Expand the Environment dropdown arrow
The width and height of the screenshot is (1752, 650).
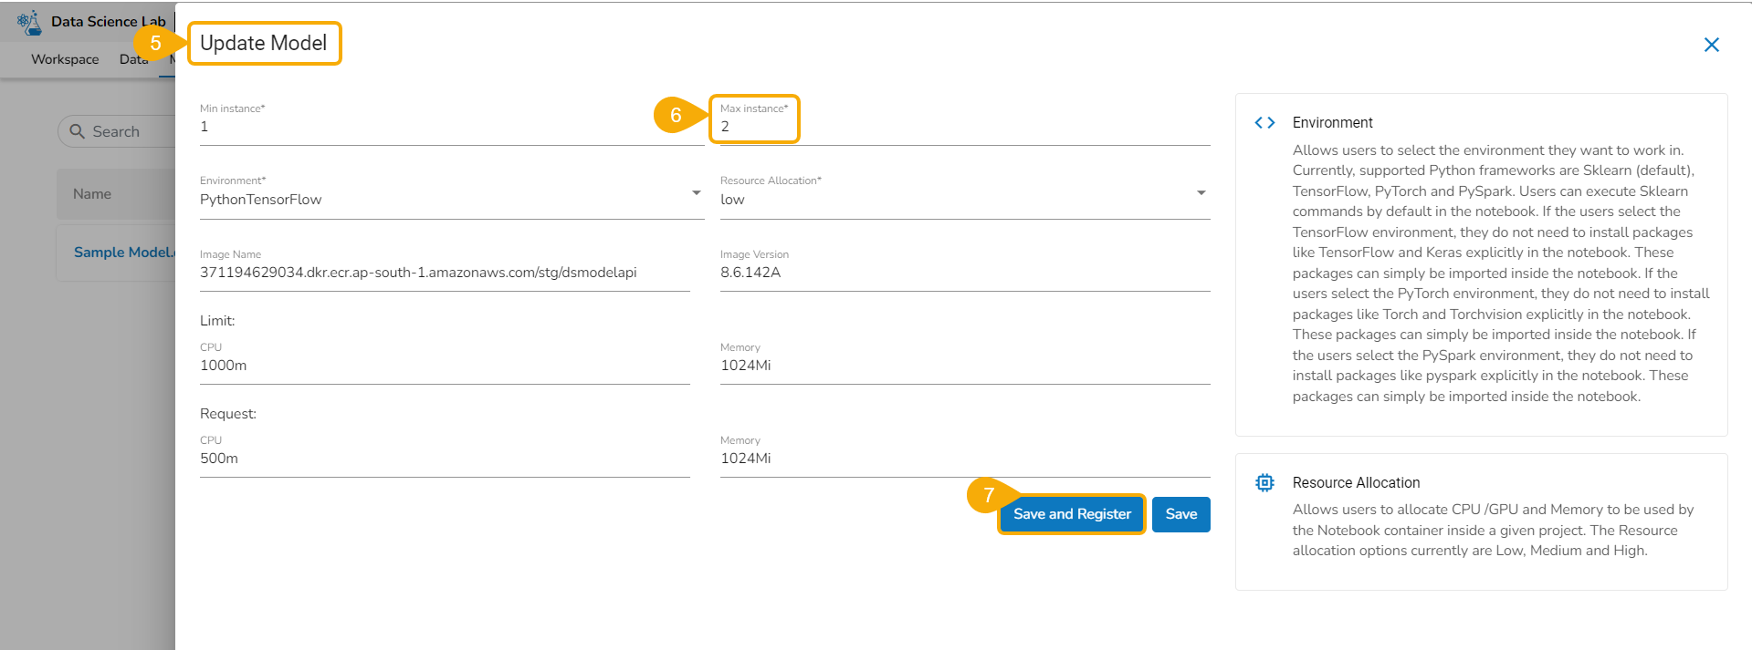696,193
